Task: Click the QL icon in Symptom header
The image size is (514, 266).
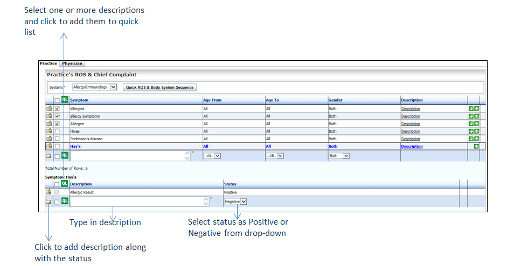Action: coord(65,99)
